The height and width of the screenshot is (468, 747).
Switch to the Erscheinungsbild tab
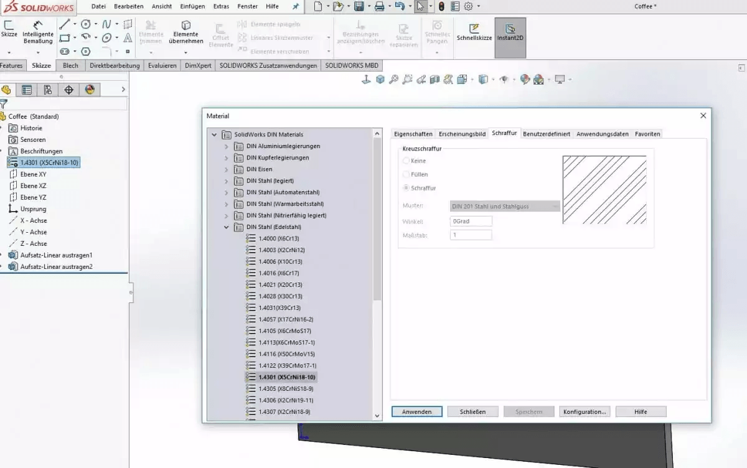tap(462, 133)
